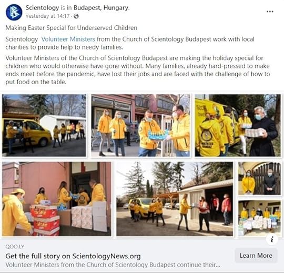Open the three-dot post options menu
284x273 pixels.
(x=270, y=12)
